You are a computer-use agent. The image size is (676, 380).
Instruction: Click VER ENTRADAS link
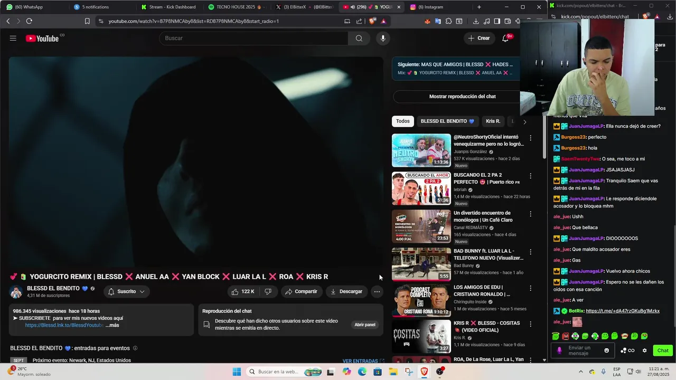click(x=363, y=361)
